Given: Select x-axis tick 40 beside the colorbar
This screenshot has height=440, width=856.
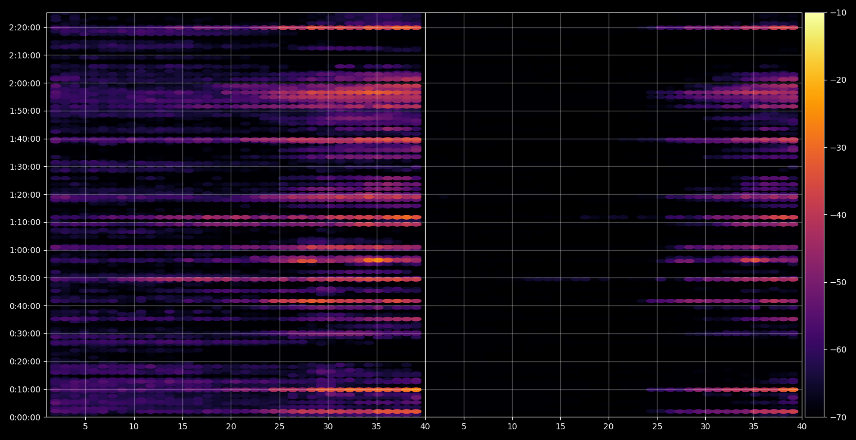Looking at the screenshot, I should 802,426.
